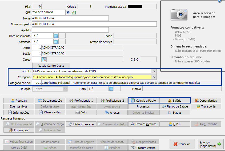Open the Observações button
The image size is (225, 151).
50,112
